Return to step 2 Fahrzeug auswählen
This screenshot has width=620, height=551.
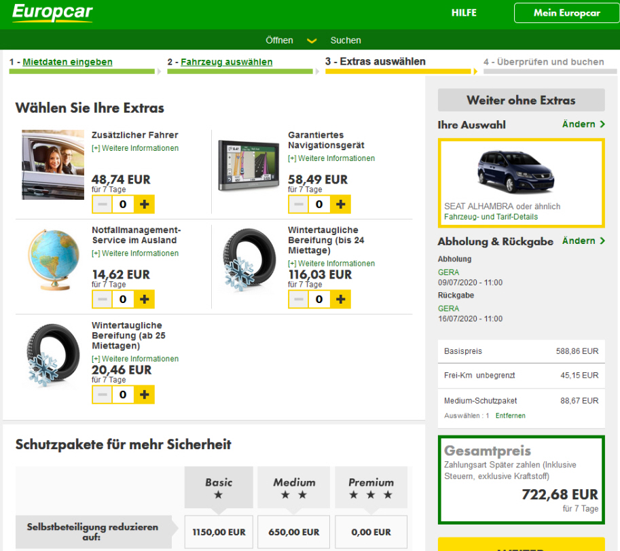pyautogui.click(x=226, y=62)
